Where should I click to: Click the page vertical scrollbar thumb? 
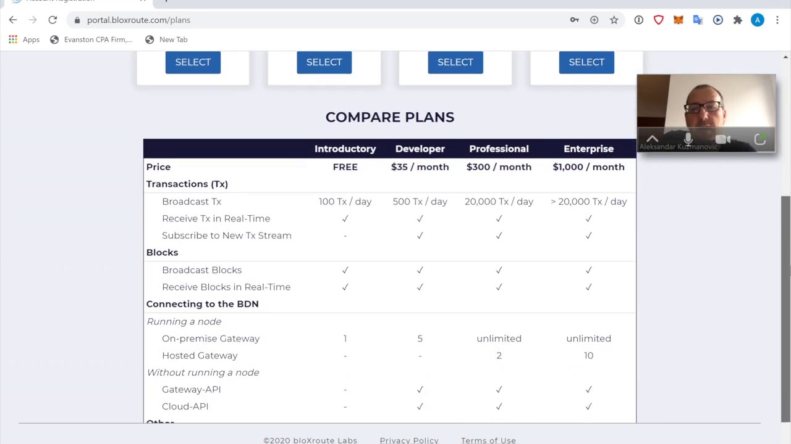click(785, 310)
